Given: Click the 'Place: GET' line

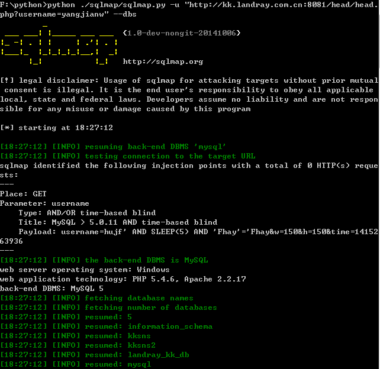Looking at the screenshot, I should tap(23, 194).
